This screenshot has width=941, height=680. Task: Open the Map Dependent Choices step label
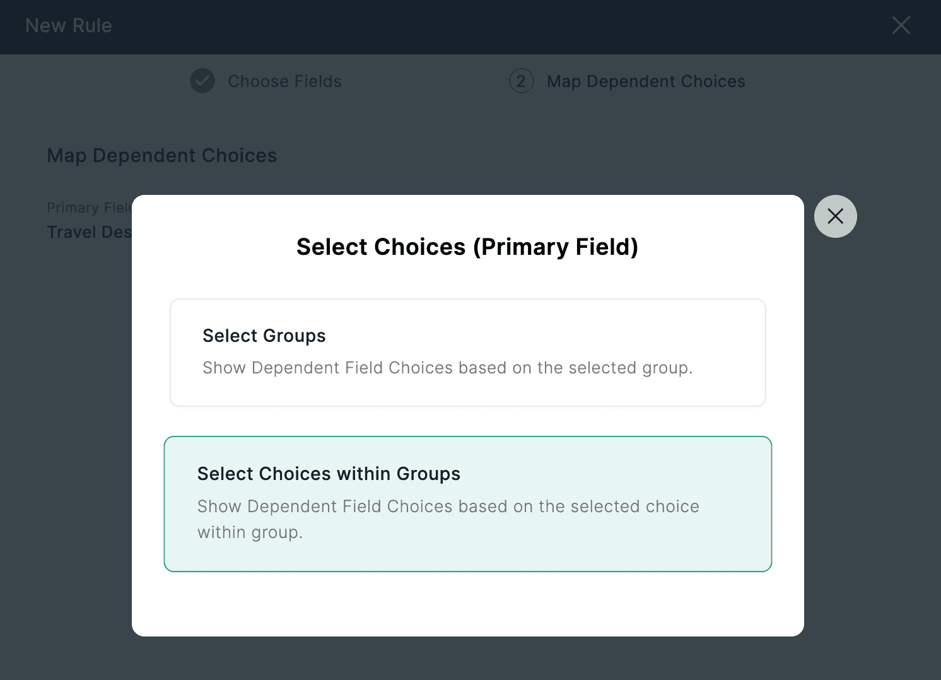point(646,81)
